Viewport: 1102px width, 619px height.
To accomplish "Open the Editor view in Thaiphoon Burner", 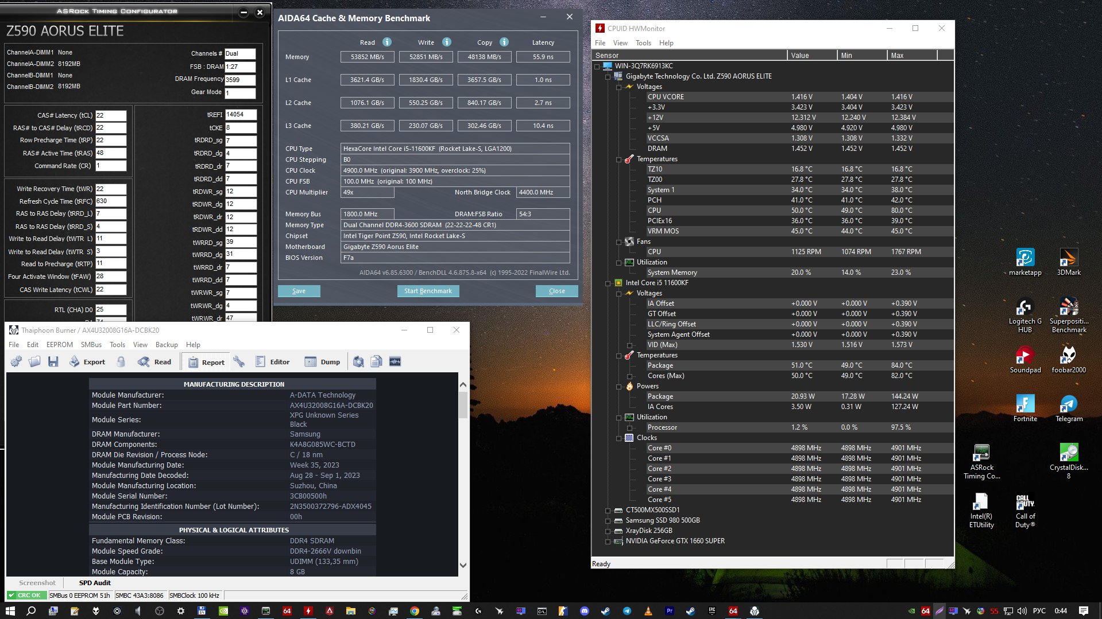I will [272, 361].
